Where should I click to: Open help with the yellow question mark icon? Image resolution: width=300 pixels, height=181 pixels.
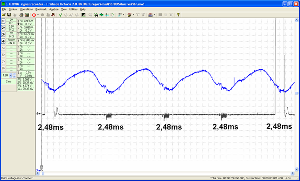(178, 15)
